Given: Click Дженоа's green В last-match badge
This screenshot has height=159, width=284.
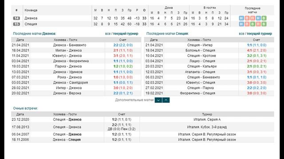Looking at the screenshot, I should tap(264, 18).
